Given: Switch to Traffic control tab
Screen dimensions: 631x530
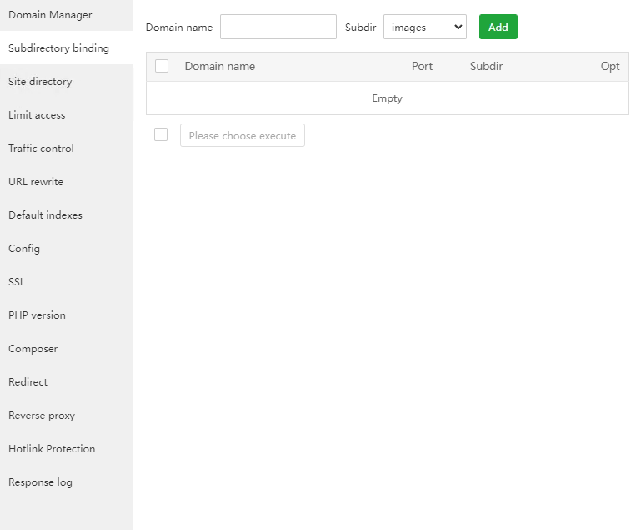Looking at the screenshot, I should tap(41, 149).
